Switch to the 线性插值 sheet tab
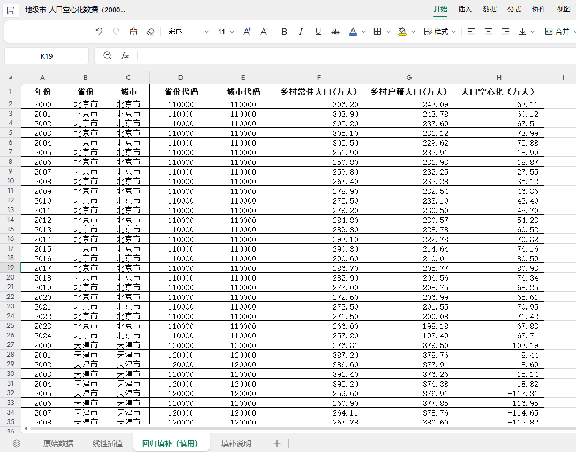The image size is (576, 452). [x=108, y=443]
